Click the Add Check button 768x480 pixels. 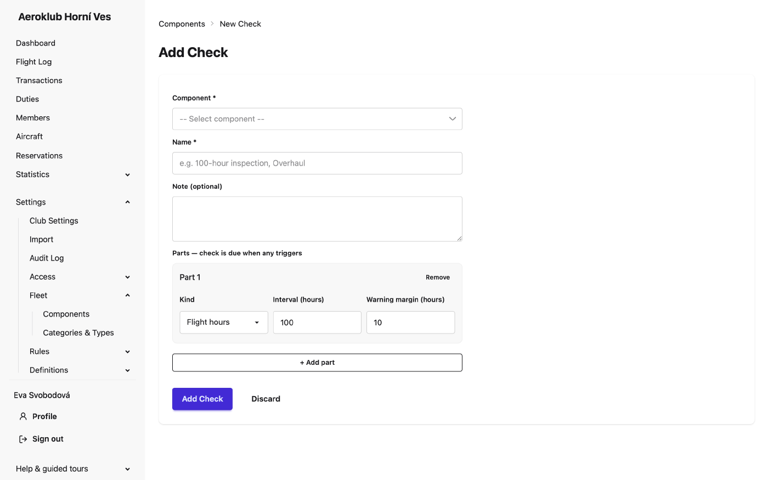(x=202, y=399)
